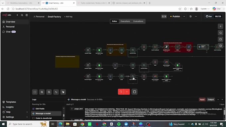Select the top-row Google Sheets get rows node
Screen dimensions: 226x127
[99, 50]
